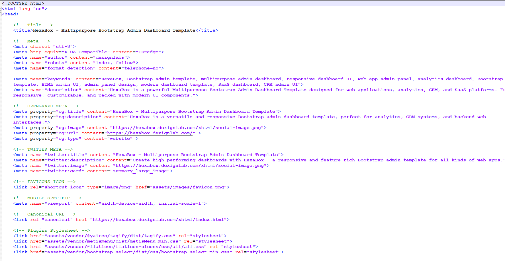505x261 pixels.
Task: Click the flaticon-uicons all.css href path
Action: (x=126, y=247)
